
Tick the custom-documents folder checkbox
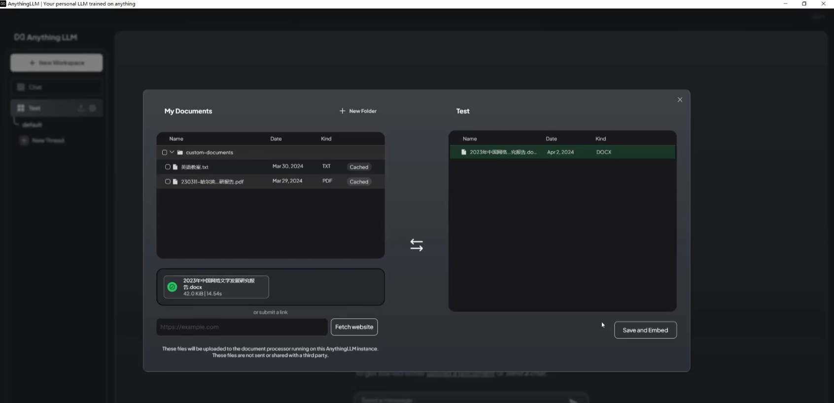coord(165,152)
